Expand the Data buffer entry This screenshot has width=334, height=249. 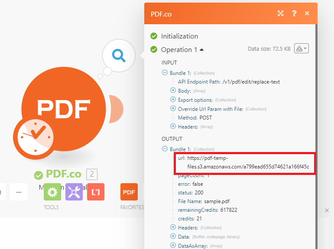[173, 236]
